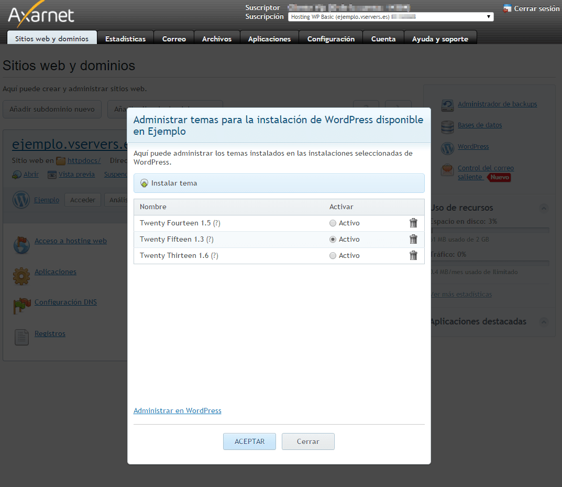This screenshot has width=562, height=487.
Task: Click the Aplicaciones gear icon
Action: 21,276
